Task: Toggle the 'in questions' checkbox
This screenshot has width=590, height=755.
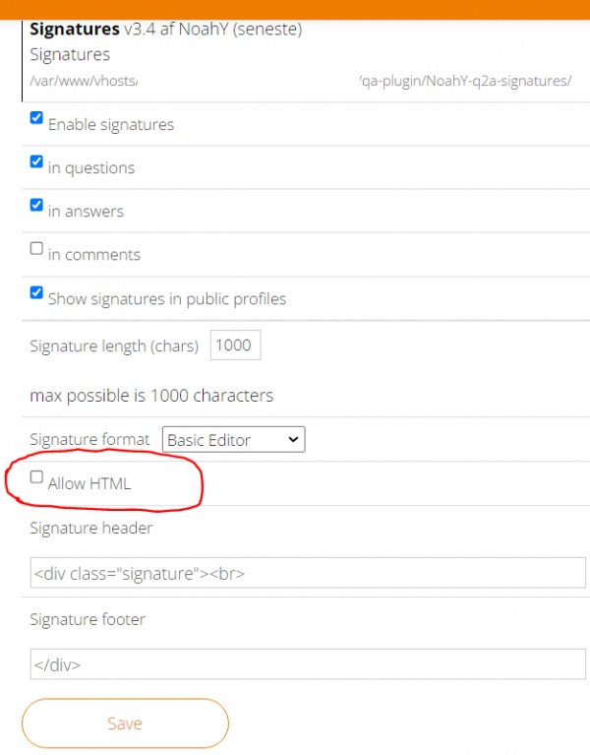Action: click(36, 161)
